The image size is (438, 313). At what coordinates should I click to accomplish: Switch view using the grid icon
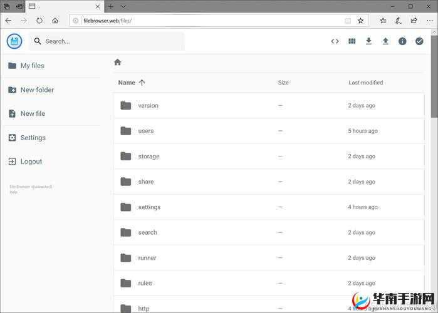(x=352, y=41)
